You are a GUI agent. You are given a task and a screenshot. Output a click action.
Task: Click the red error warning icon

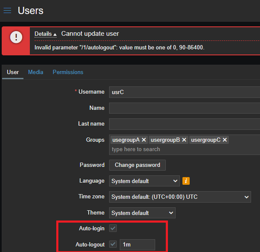click(x=16, y=37)
